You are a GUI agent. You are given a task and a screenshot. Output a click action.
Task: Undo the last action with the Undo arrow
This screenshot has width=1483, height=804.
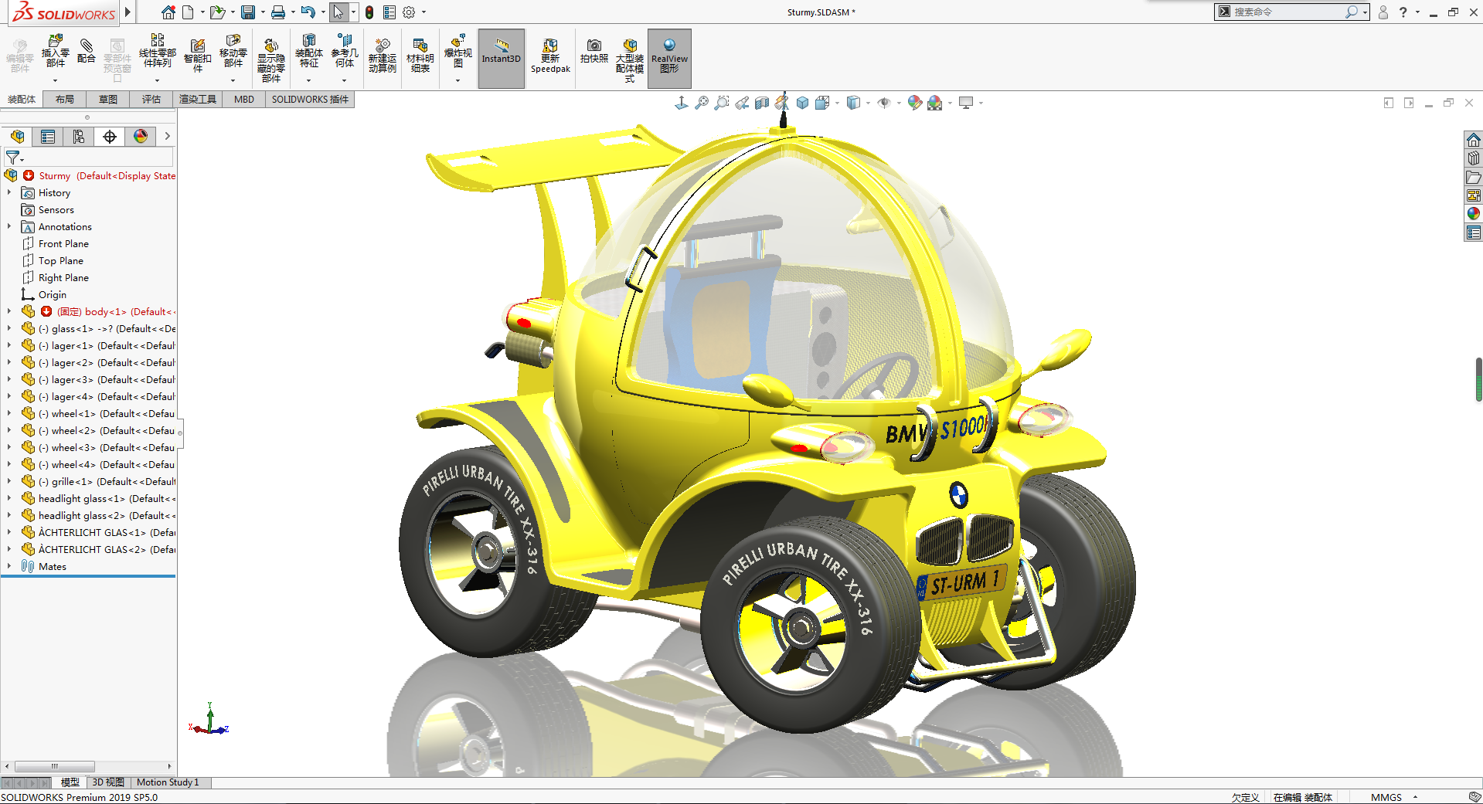[308, 12]
